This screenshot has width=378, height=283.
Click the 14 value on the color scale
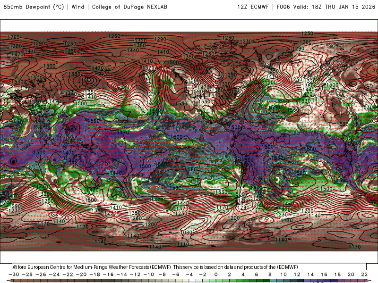coord(310,275)
